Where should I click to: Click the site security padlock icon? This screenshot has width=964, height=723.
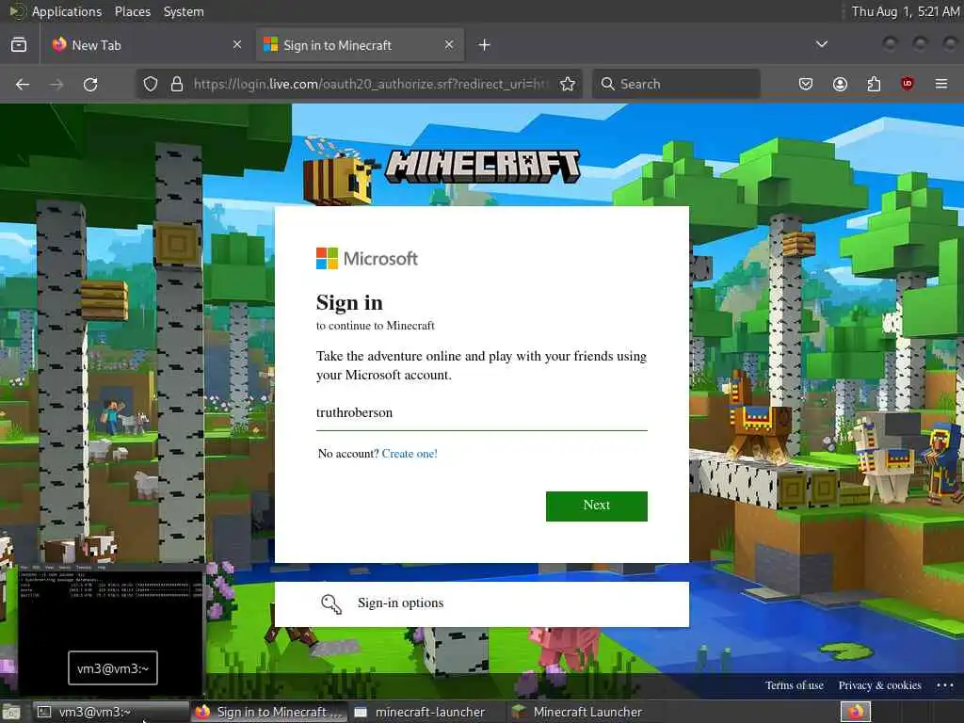pos(177,84)
